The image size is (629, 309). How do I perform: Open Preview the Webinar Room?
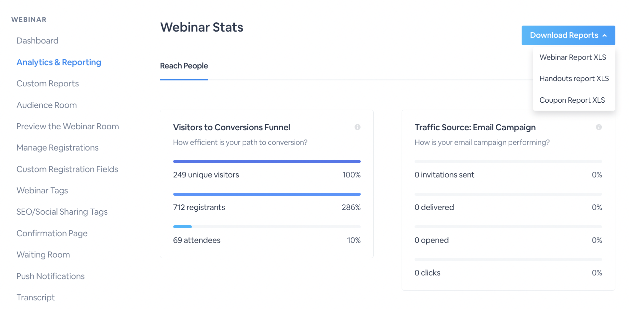click(x=67, y=126)
